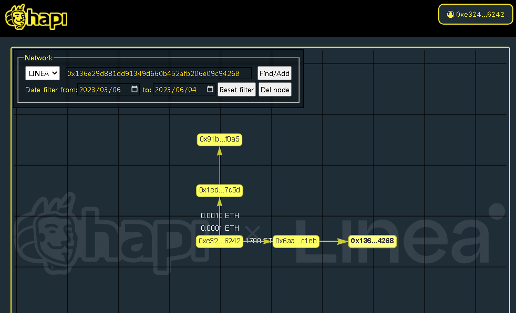Click the Find/Add button

(x=274, y=73)
